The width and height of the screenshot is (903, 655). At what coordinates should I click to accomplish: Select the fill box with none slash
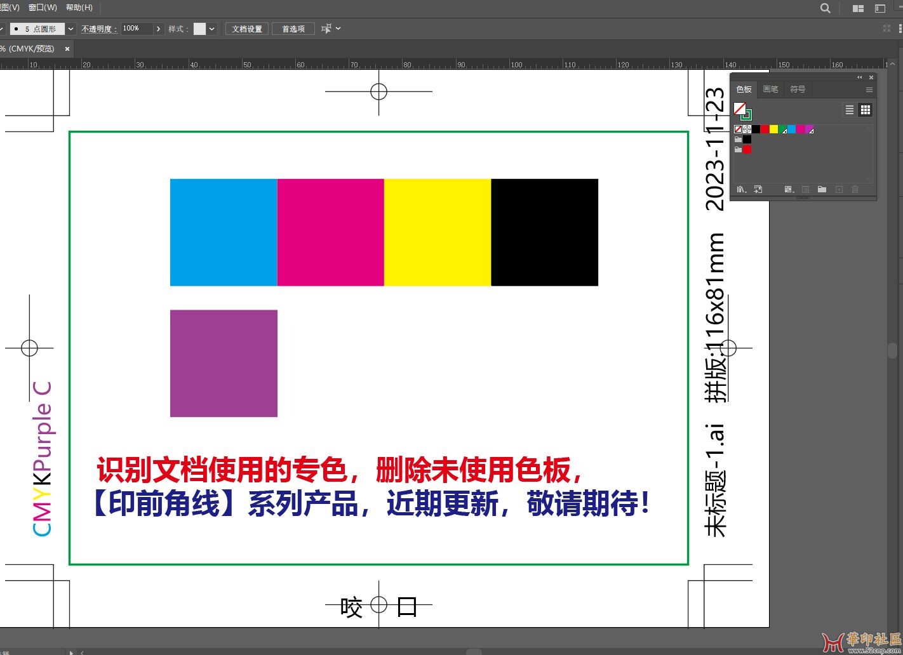click(740, 109)
